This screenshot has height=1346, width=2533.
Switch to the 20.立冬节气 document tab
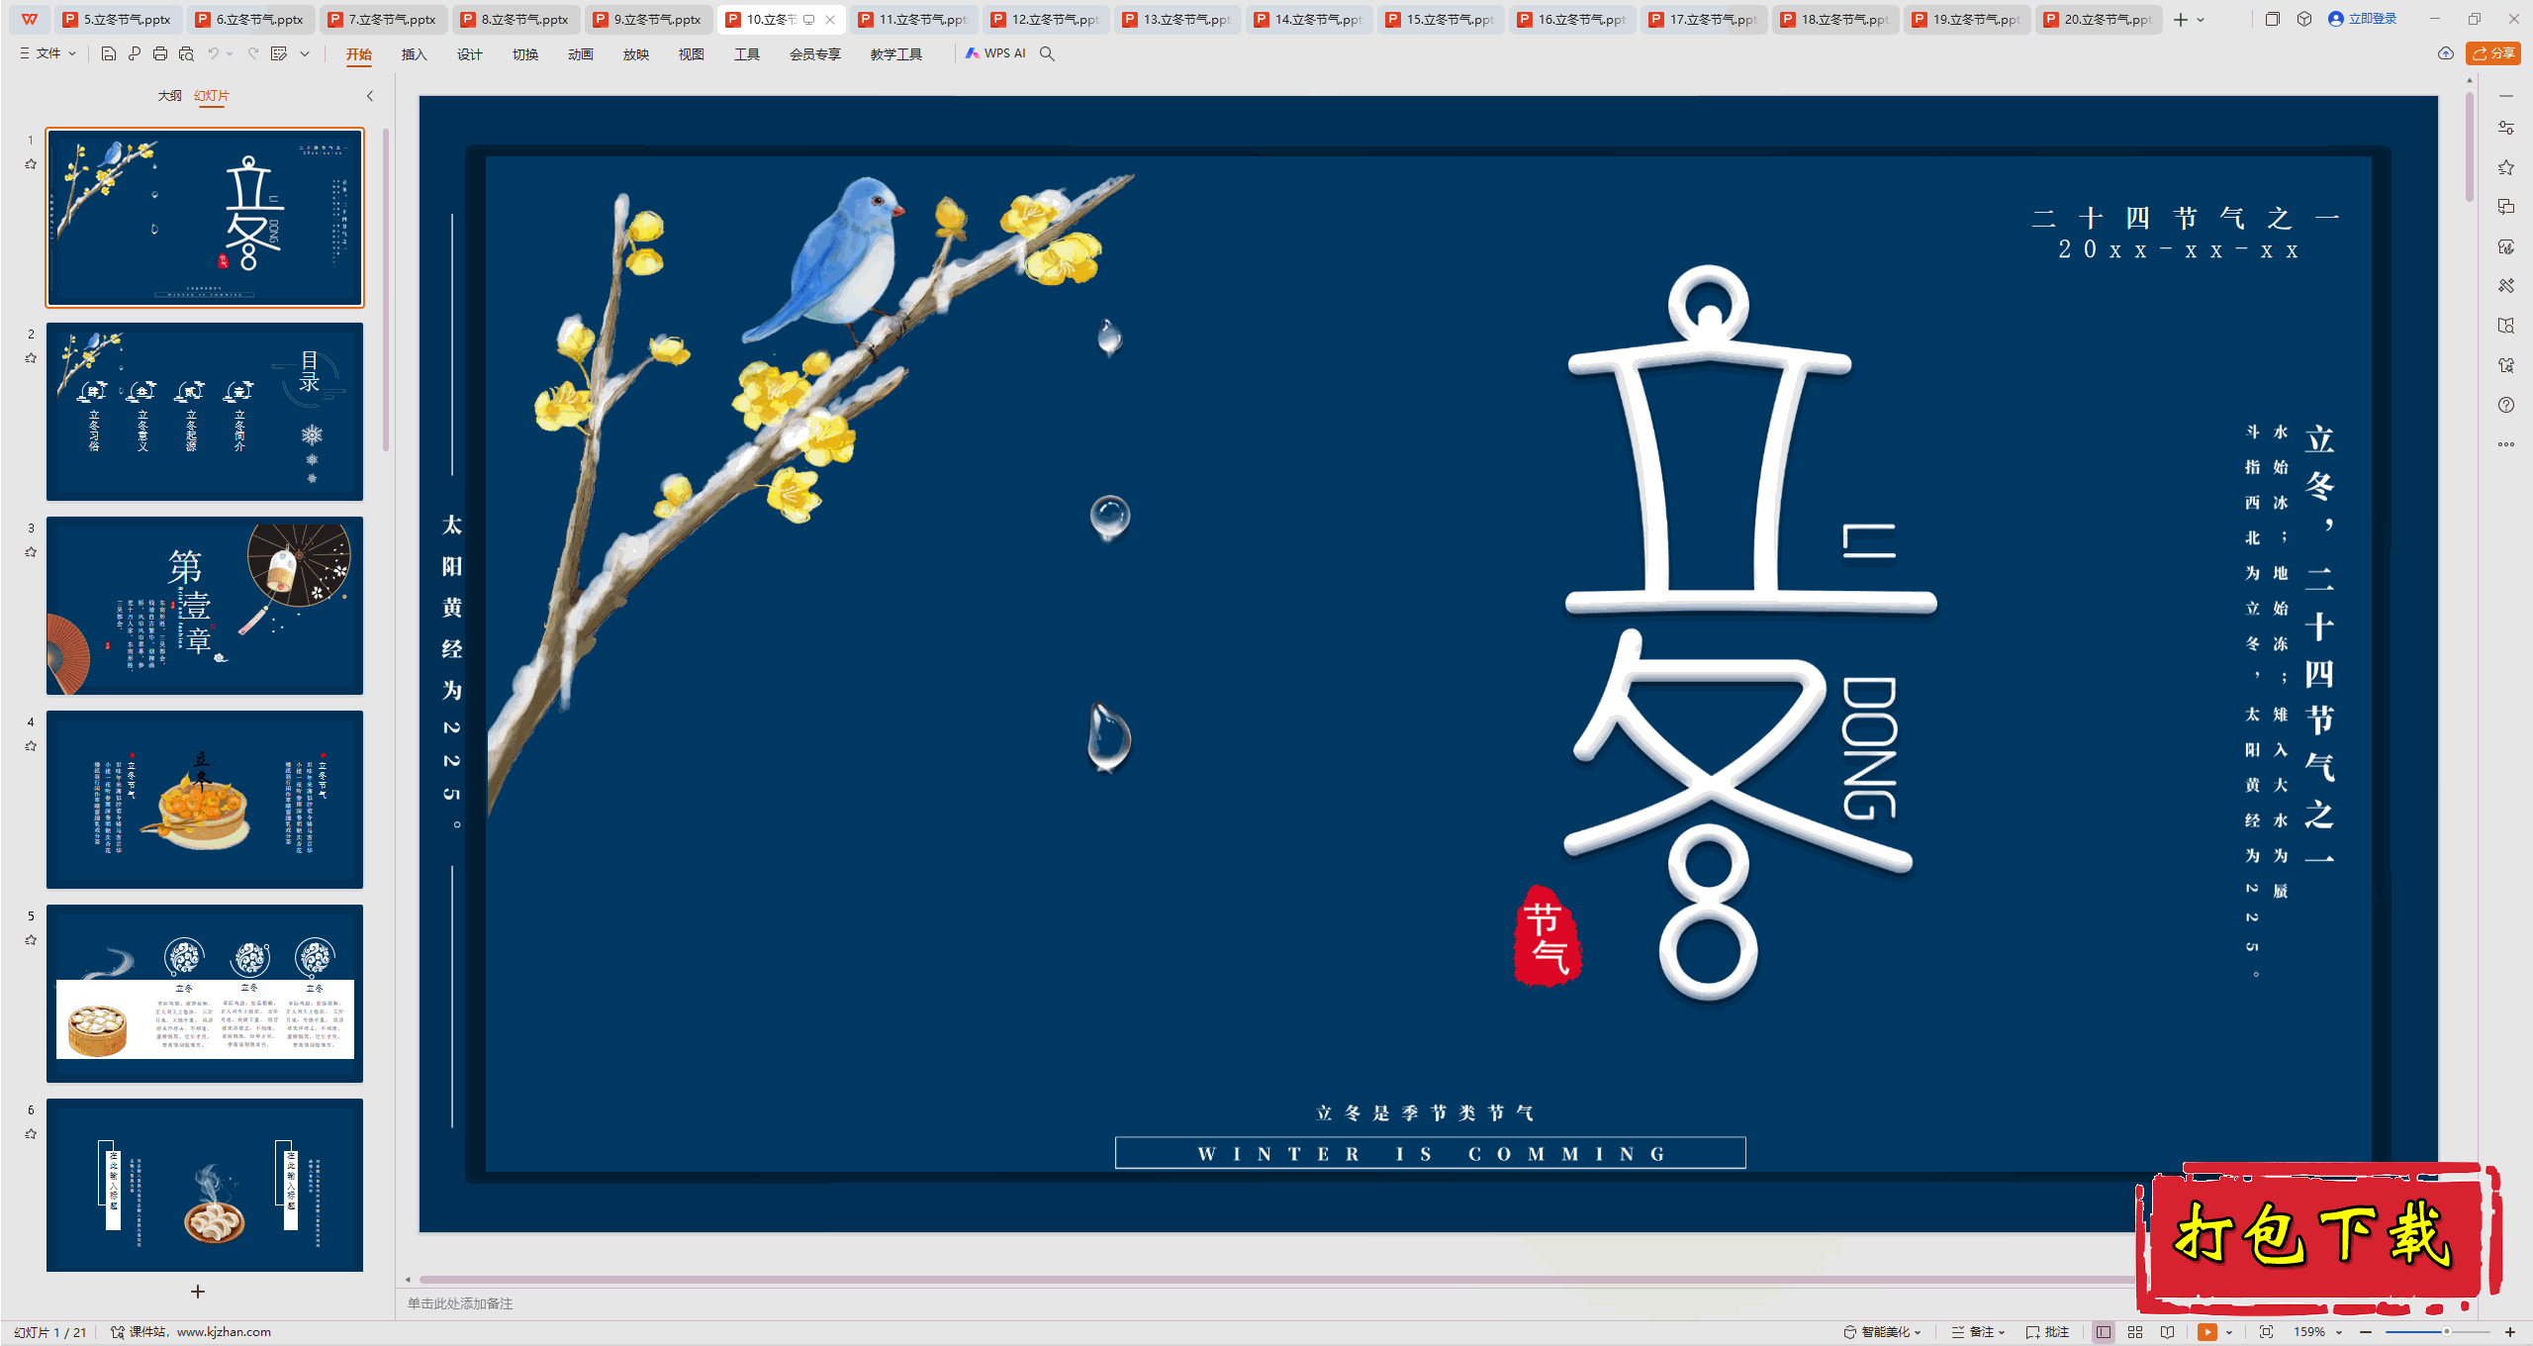(2099, 20)
